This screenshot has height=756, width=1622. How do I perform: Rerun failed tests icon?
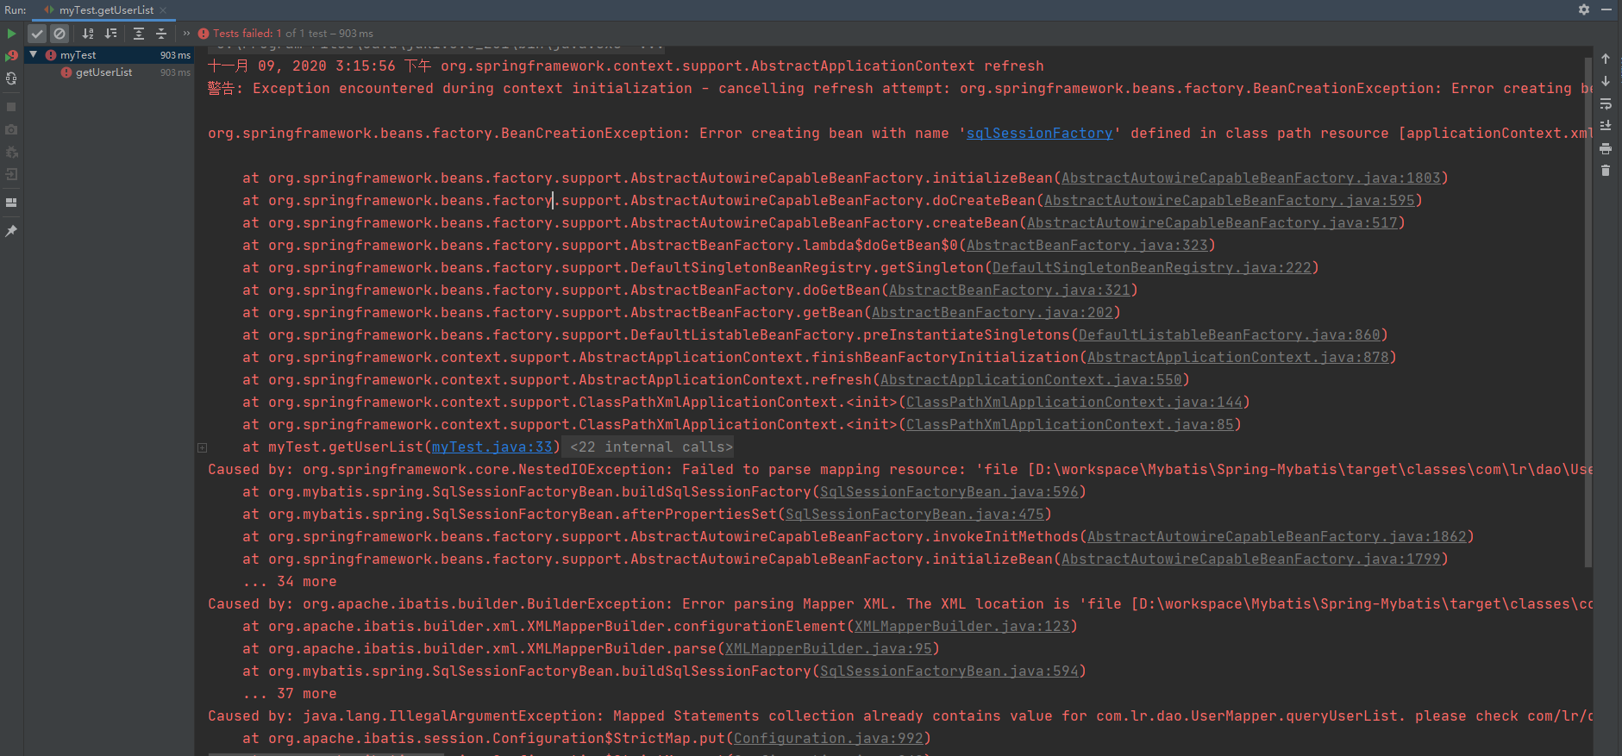[11, 56]
